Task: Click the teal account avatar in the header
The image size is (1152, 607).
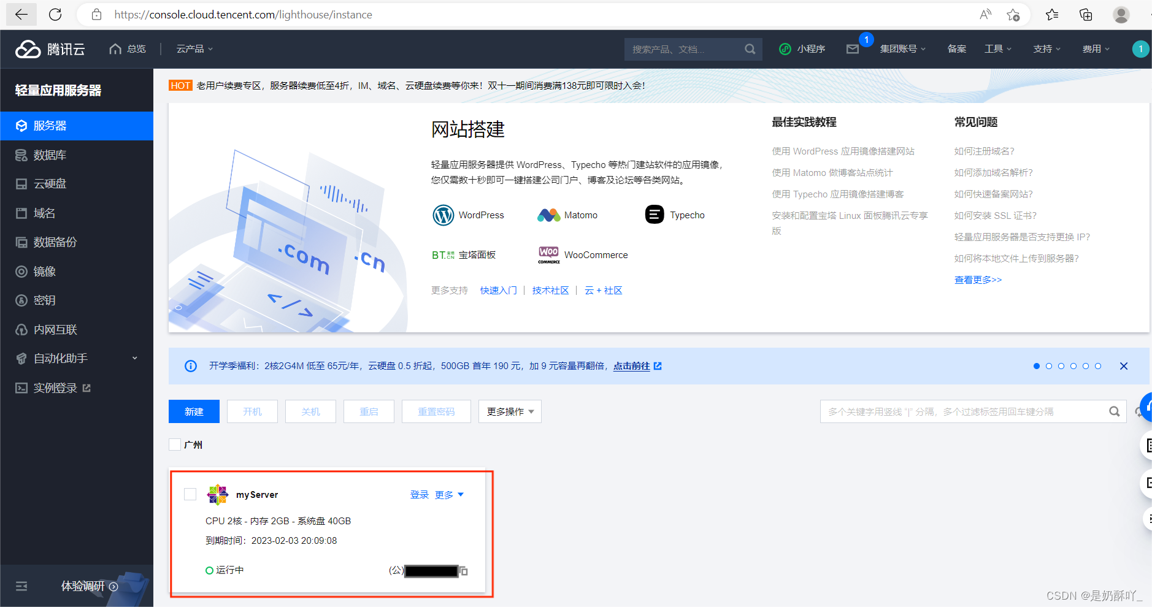Action: pos(1140,49)
